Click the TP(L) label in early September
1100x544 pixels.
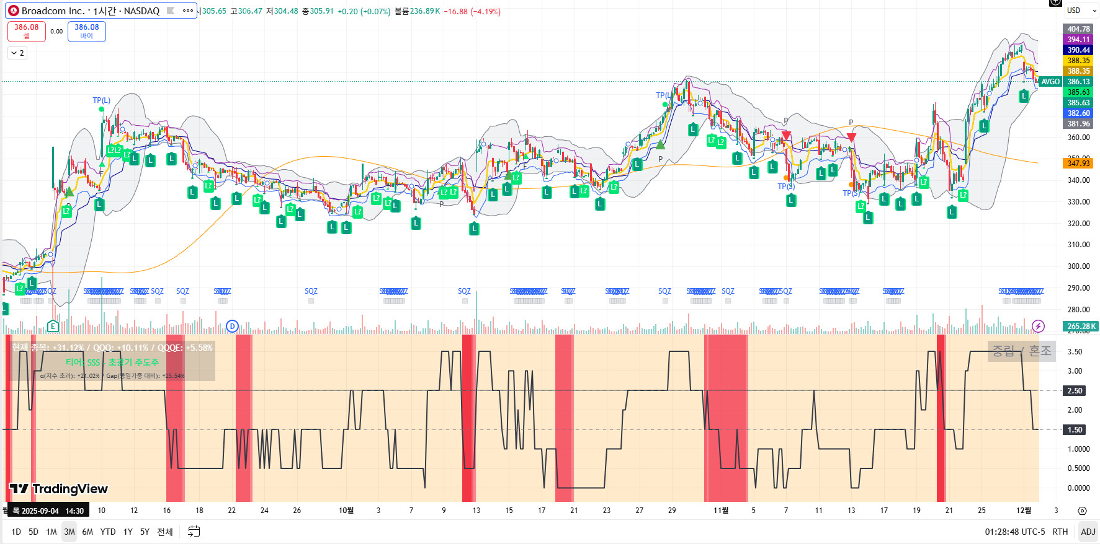coord(101,100)
